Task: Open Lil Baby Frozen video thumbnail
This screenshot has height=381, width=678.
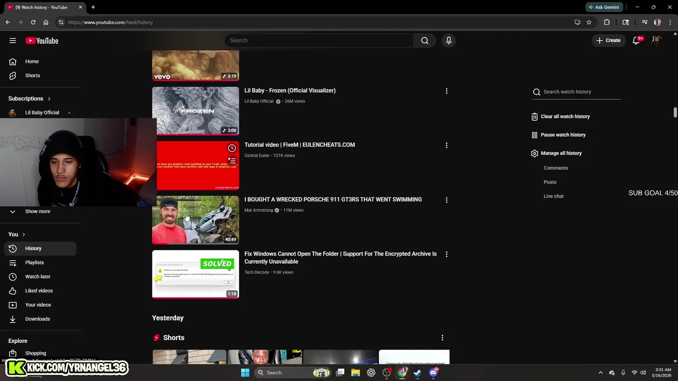Action: [x=195, y=111]
